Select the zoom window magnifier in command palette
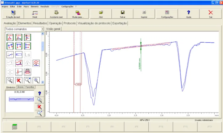Viewport: 223px width, 133px height. [10, 80]
